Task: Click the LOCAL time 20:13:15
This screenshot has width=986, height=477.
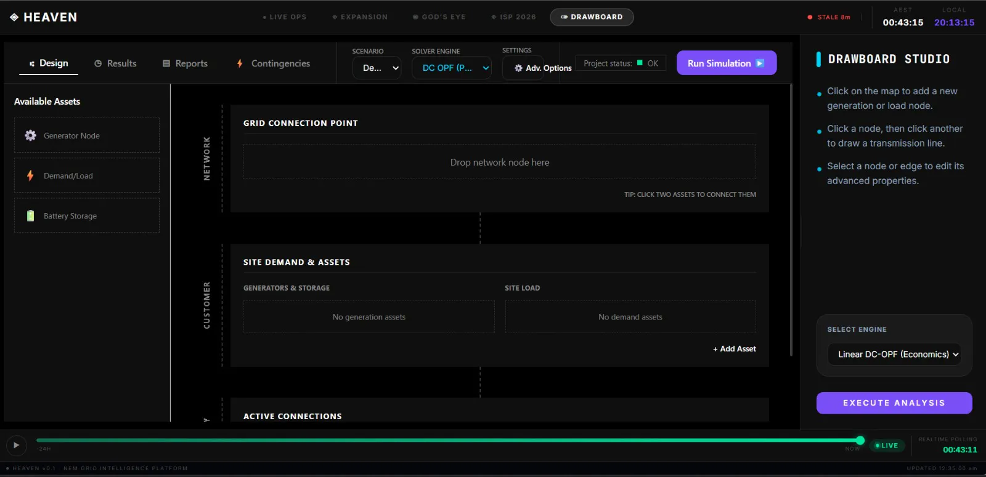Action: [x=954, y=23]
